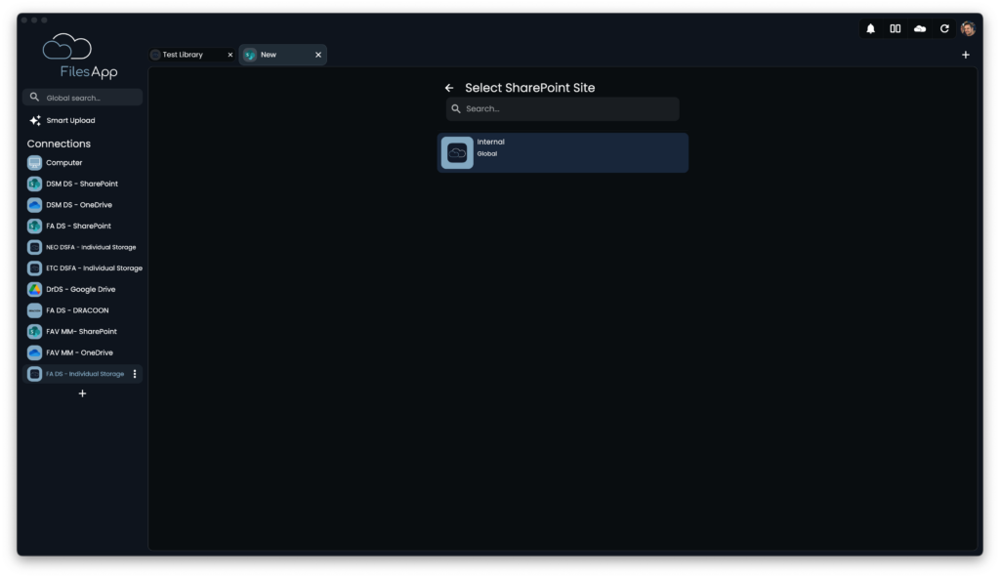Refresh using the reload icon
Screen dimensions: 1000x577
click(944, 28)
